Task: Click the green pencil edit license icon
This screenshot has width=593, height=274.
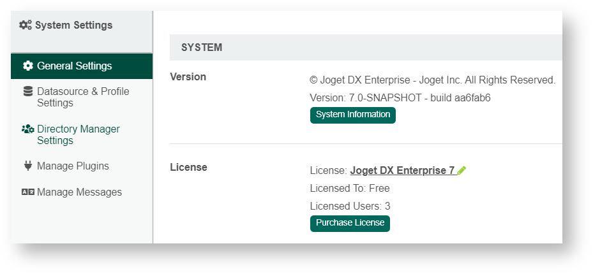Action: 462,171
